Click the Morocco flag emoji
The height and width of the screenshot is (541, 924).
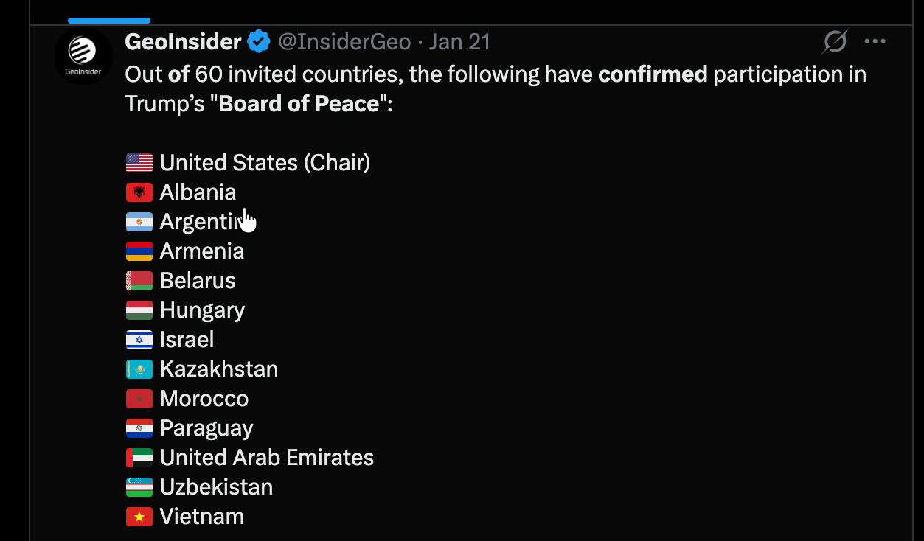(x=139, y=399)
